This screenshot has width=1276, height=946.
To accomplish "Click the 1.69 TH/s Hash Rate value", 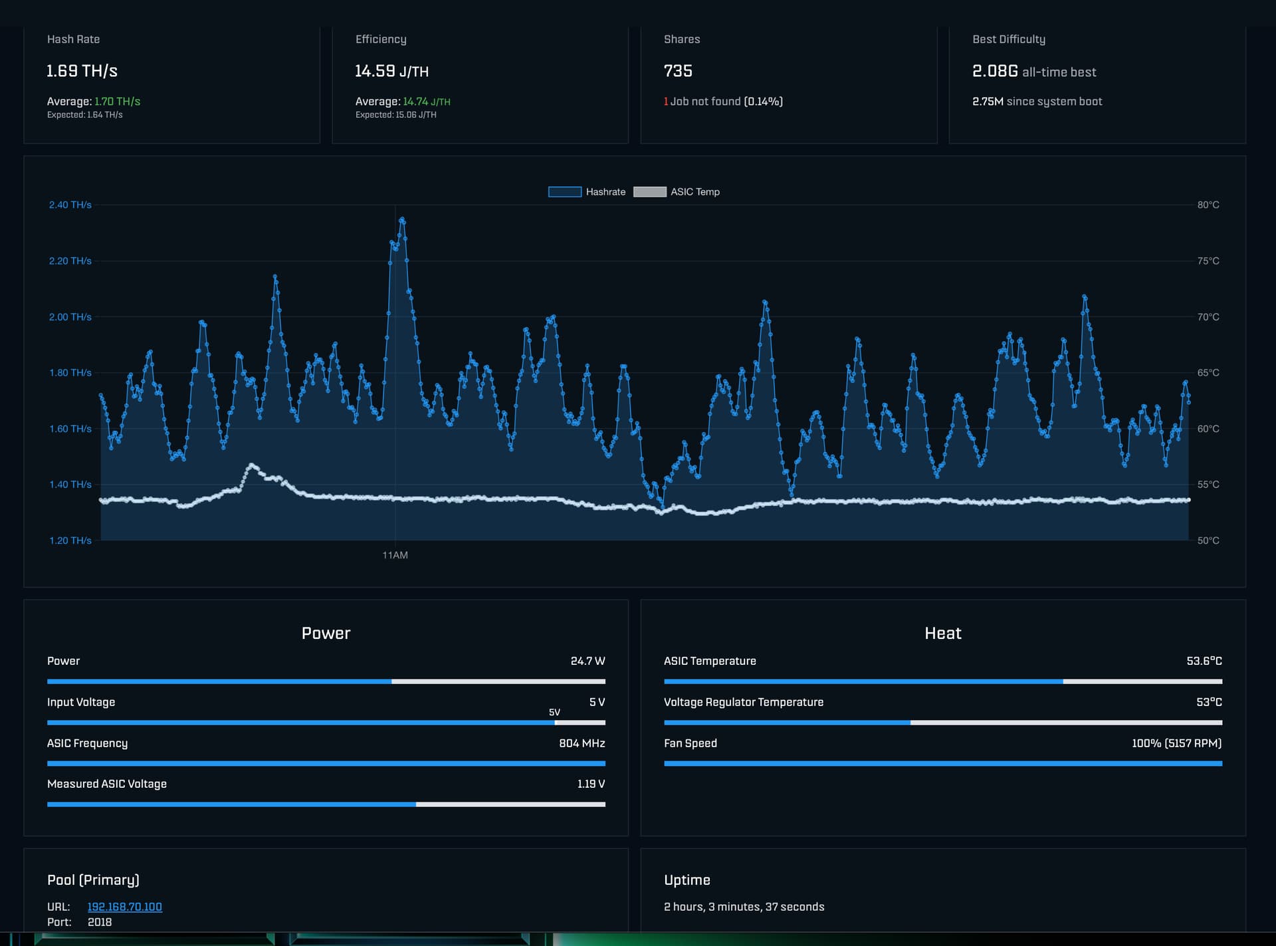I will 82,71.
